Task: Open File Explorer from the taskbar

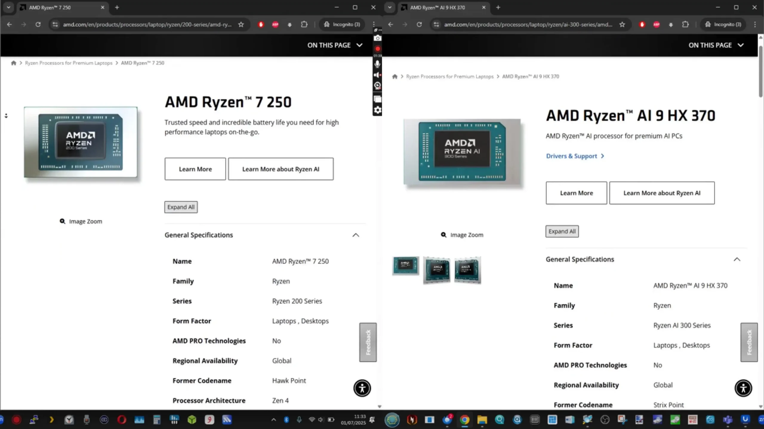Action: pos(482,420)
